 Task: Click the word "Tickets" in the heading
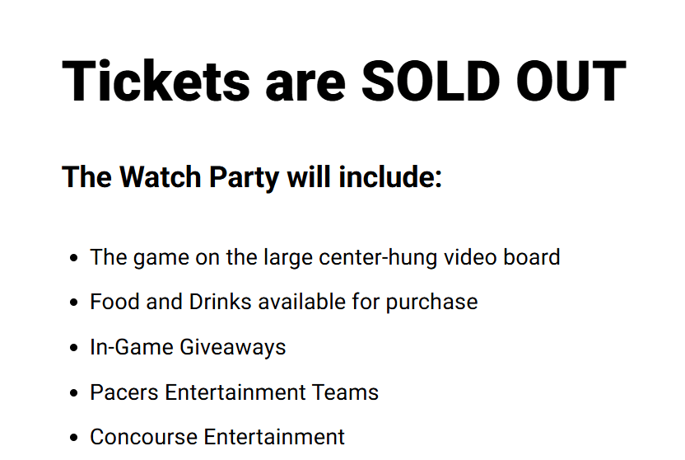(x=156, y=82)
